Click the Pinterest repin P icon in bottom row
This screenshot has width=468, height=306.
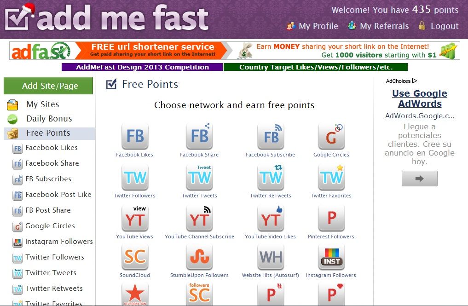pos(271,294)
